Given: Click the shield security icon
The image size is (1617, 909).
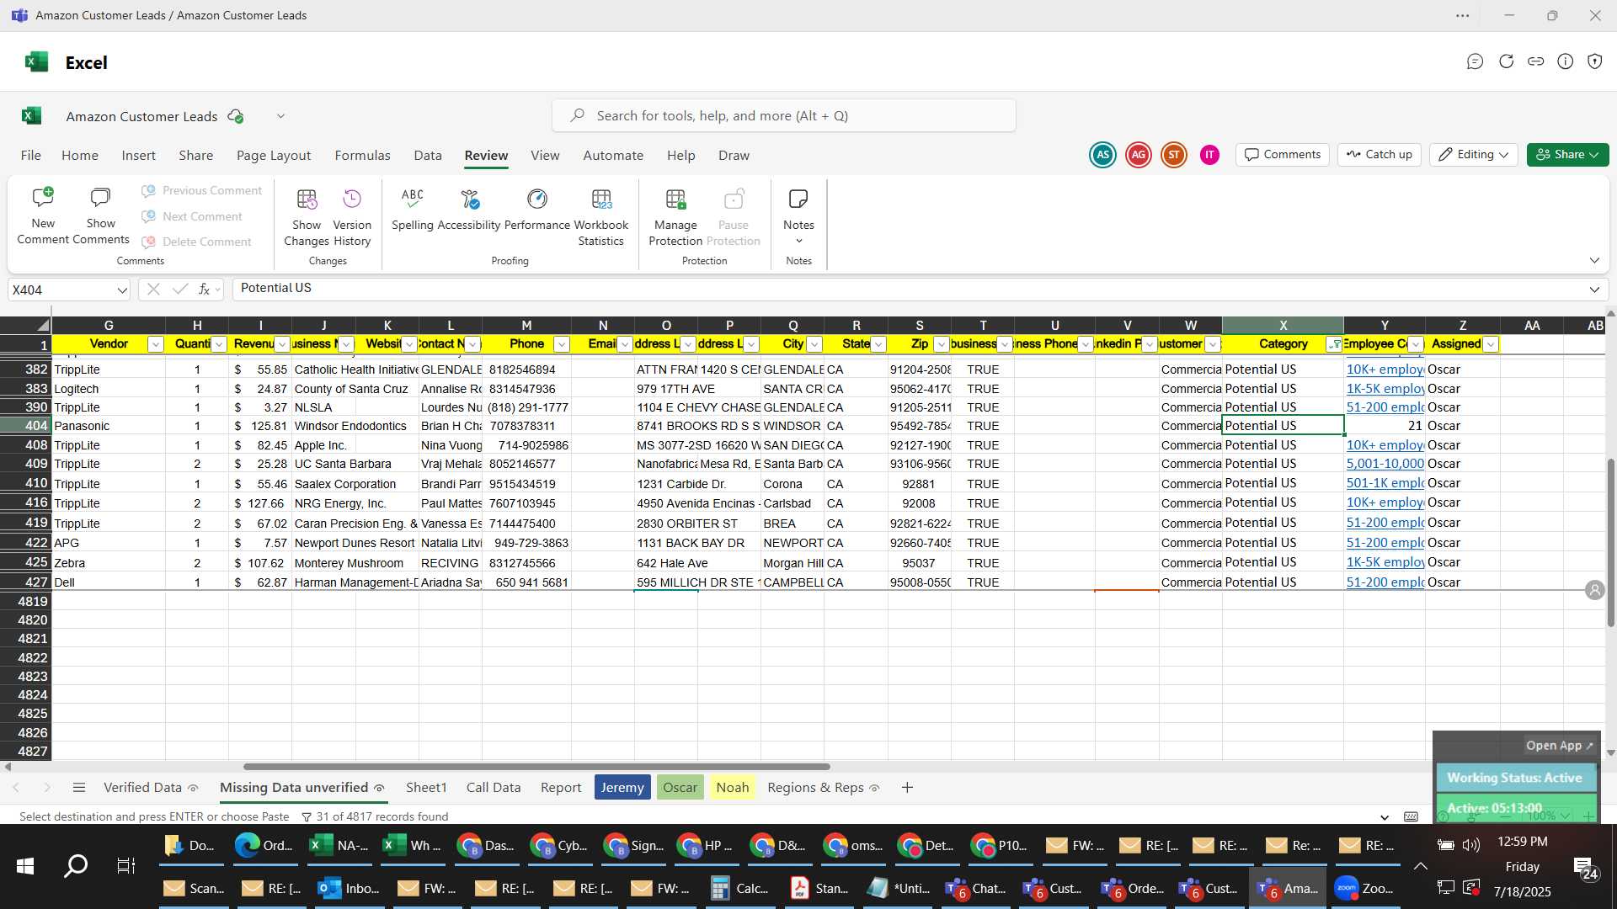Looking at the screenshot, I should pyautogui.click(x=1595, y=61).
